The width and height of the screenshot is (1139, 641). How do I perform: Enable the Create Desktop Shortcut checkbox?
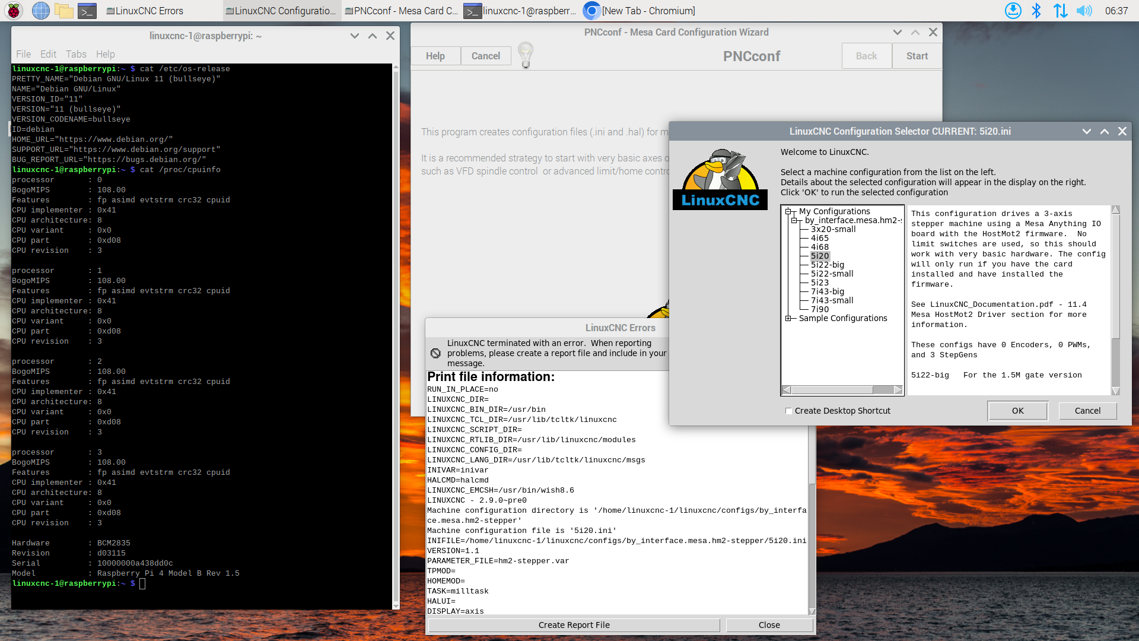(789, 411)
